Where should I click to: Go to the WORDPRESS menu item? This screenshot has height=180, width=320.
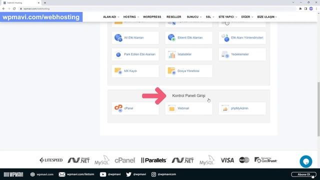coord(152,17)
